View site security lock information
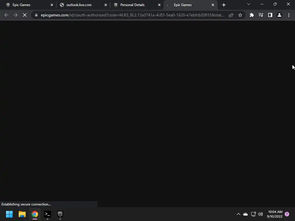 36,15
